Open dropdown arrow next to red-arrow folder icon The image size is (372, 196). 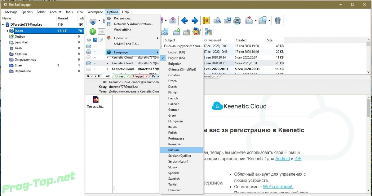tap(255, 21)
